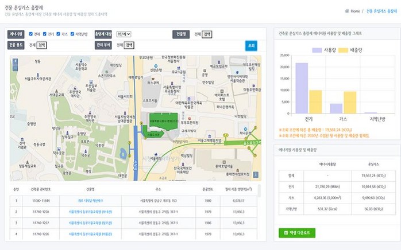Image resolution: width=401 pixels, height=250 pixels.
Task: Click the 4,283.36 gas usage cell
Action: pos(327,198)
